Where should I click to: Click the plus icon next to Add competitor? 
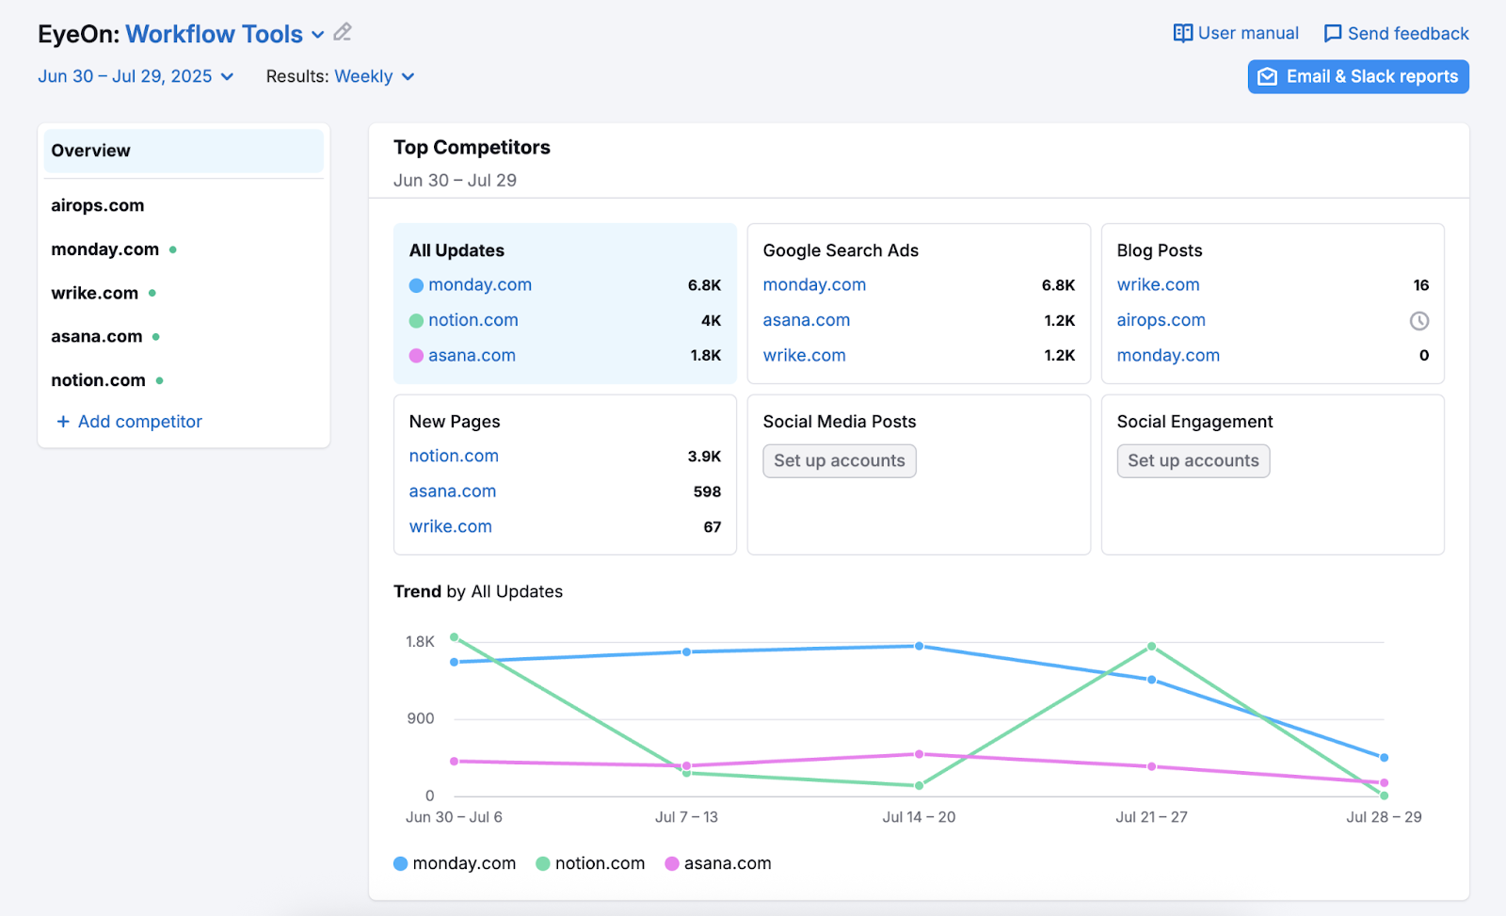pos(62,421)
